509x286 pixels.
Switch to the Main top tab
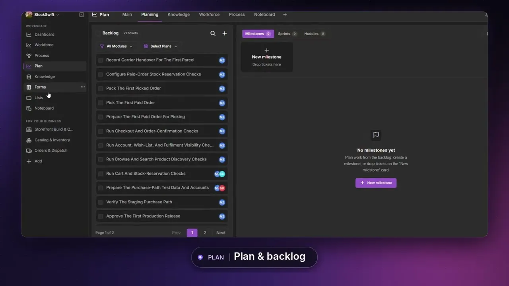pyautogui.click(x=127, y=15)
